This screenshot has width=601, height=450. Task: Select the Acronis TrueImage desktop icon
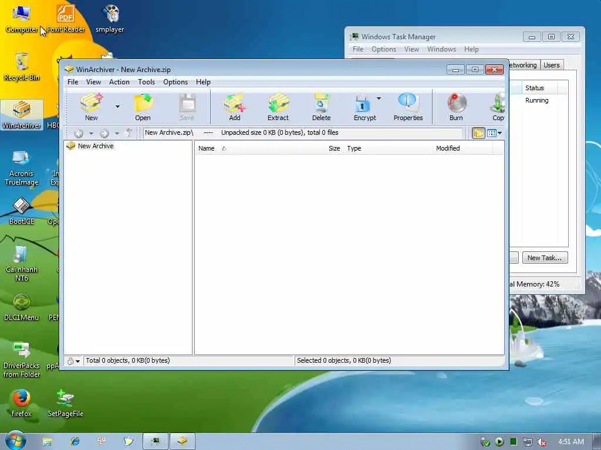point(22,168)
